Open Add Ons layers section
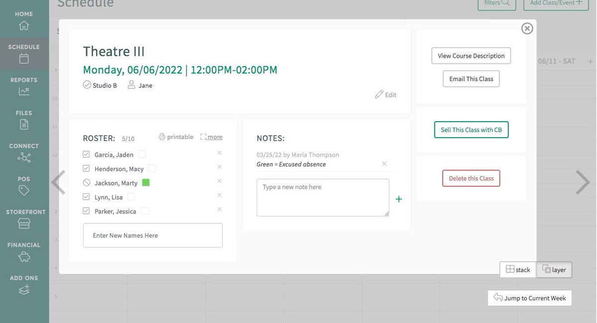Viewport: 597px width, 323px height. point(24,285)
